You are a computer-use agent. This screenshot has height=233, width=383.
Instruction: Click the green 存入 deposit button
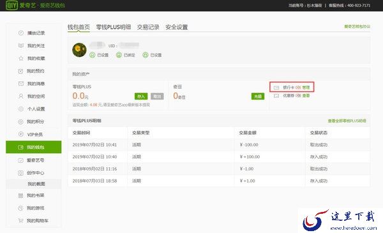pos(141,96)
